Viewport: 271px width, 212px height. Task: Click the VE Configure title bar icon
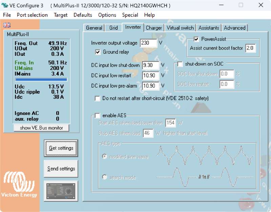[x=4, y=5]
